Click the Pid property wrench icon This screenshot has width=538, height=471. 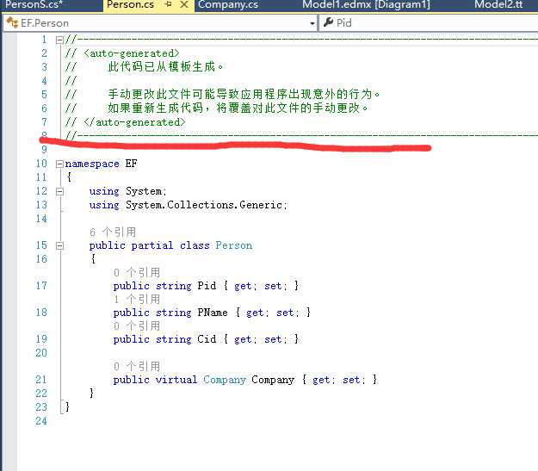click(328, 22)
